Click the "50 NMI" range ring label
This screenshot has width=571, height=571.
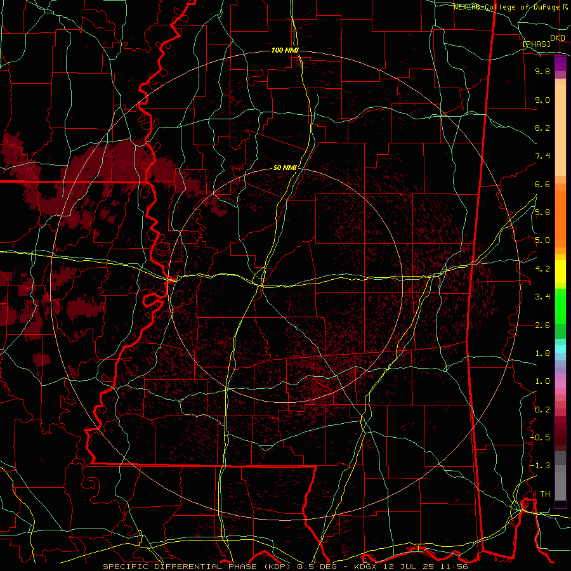[285, 167]
